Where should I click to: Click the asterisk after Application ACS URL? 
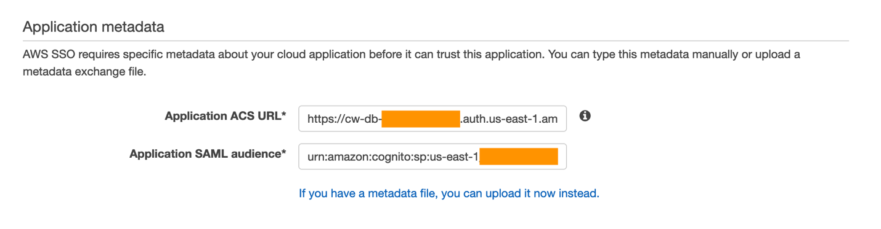[x=283, y=115]
